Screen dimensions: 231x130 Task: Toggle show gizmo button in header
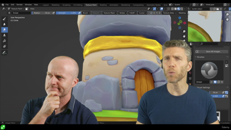[154, 9]
